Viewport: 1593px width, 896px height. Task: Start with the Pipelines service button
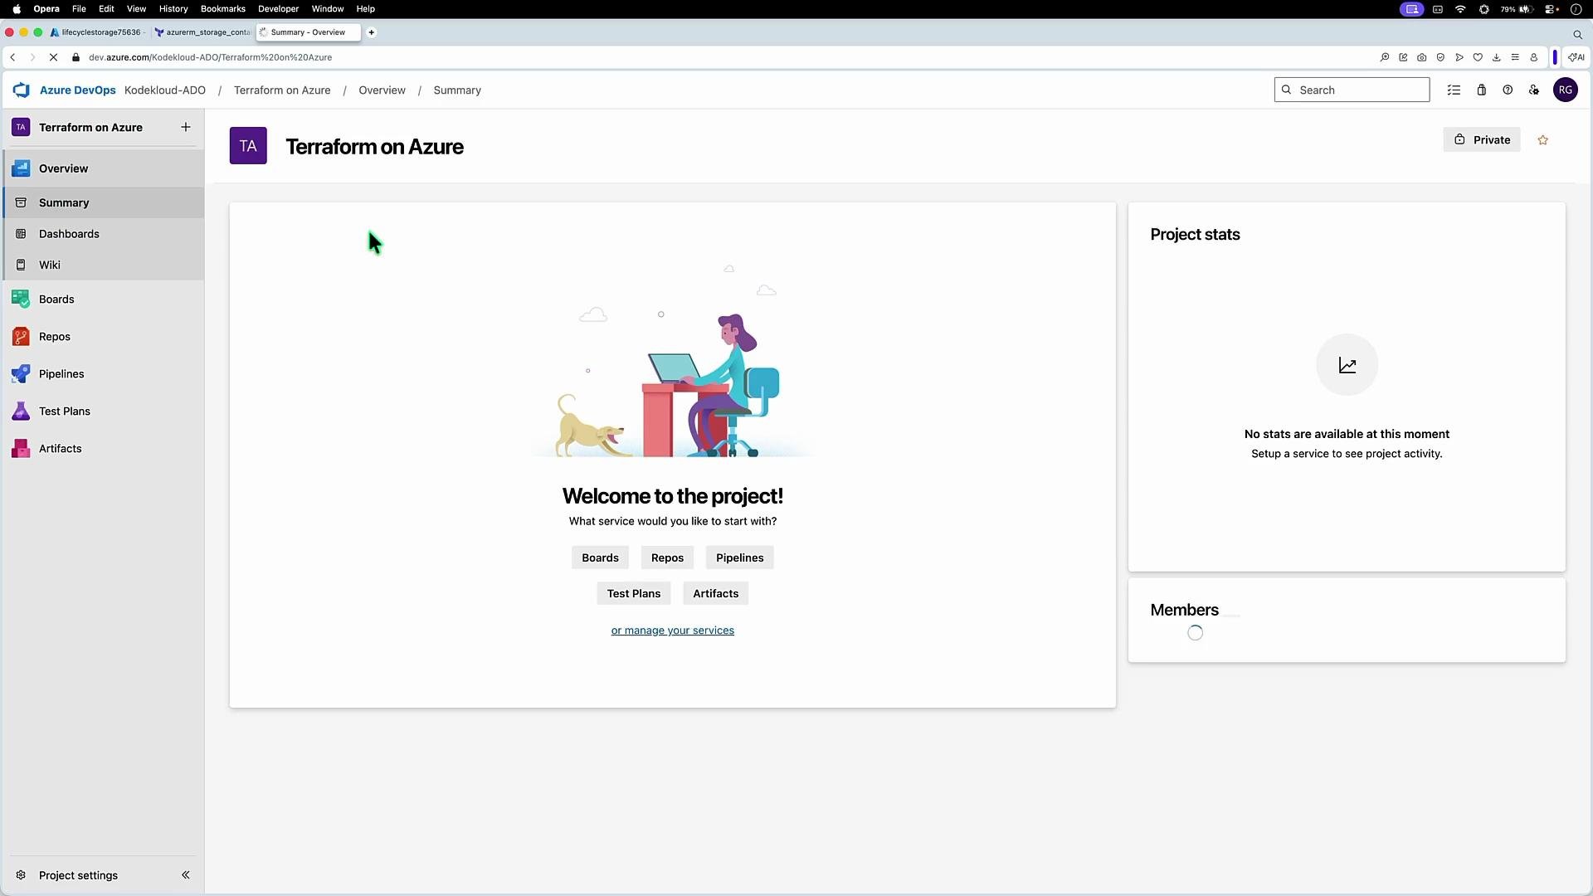point(739,558)
